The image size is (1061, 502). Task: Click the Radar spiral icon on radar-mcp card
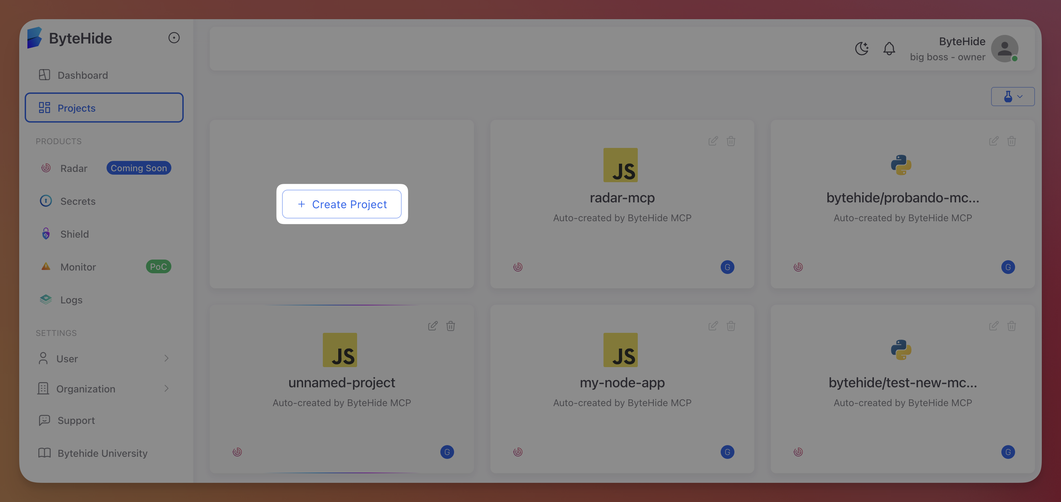point(518,267)
